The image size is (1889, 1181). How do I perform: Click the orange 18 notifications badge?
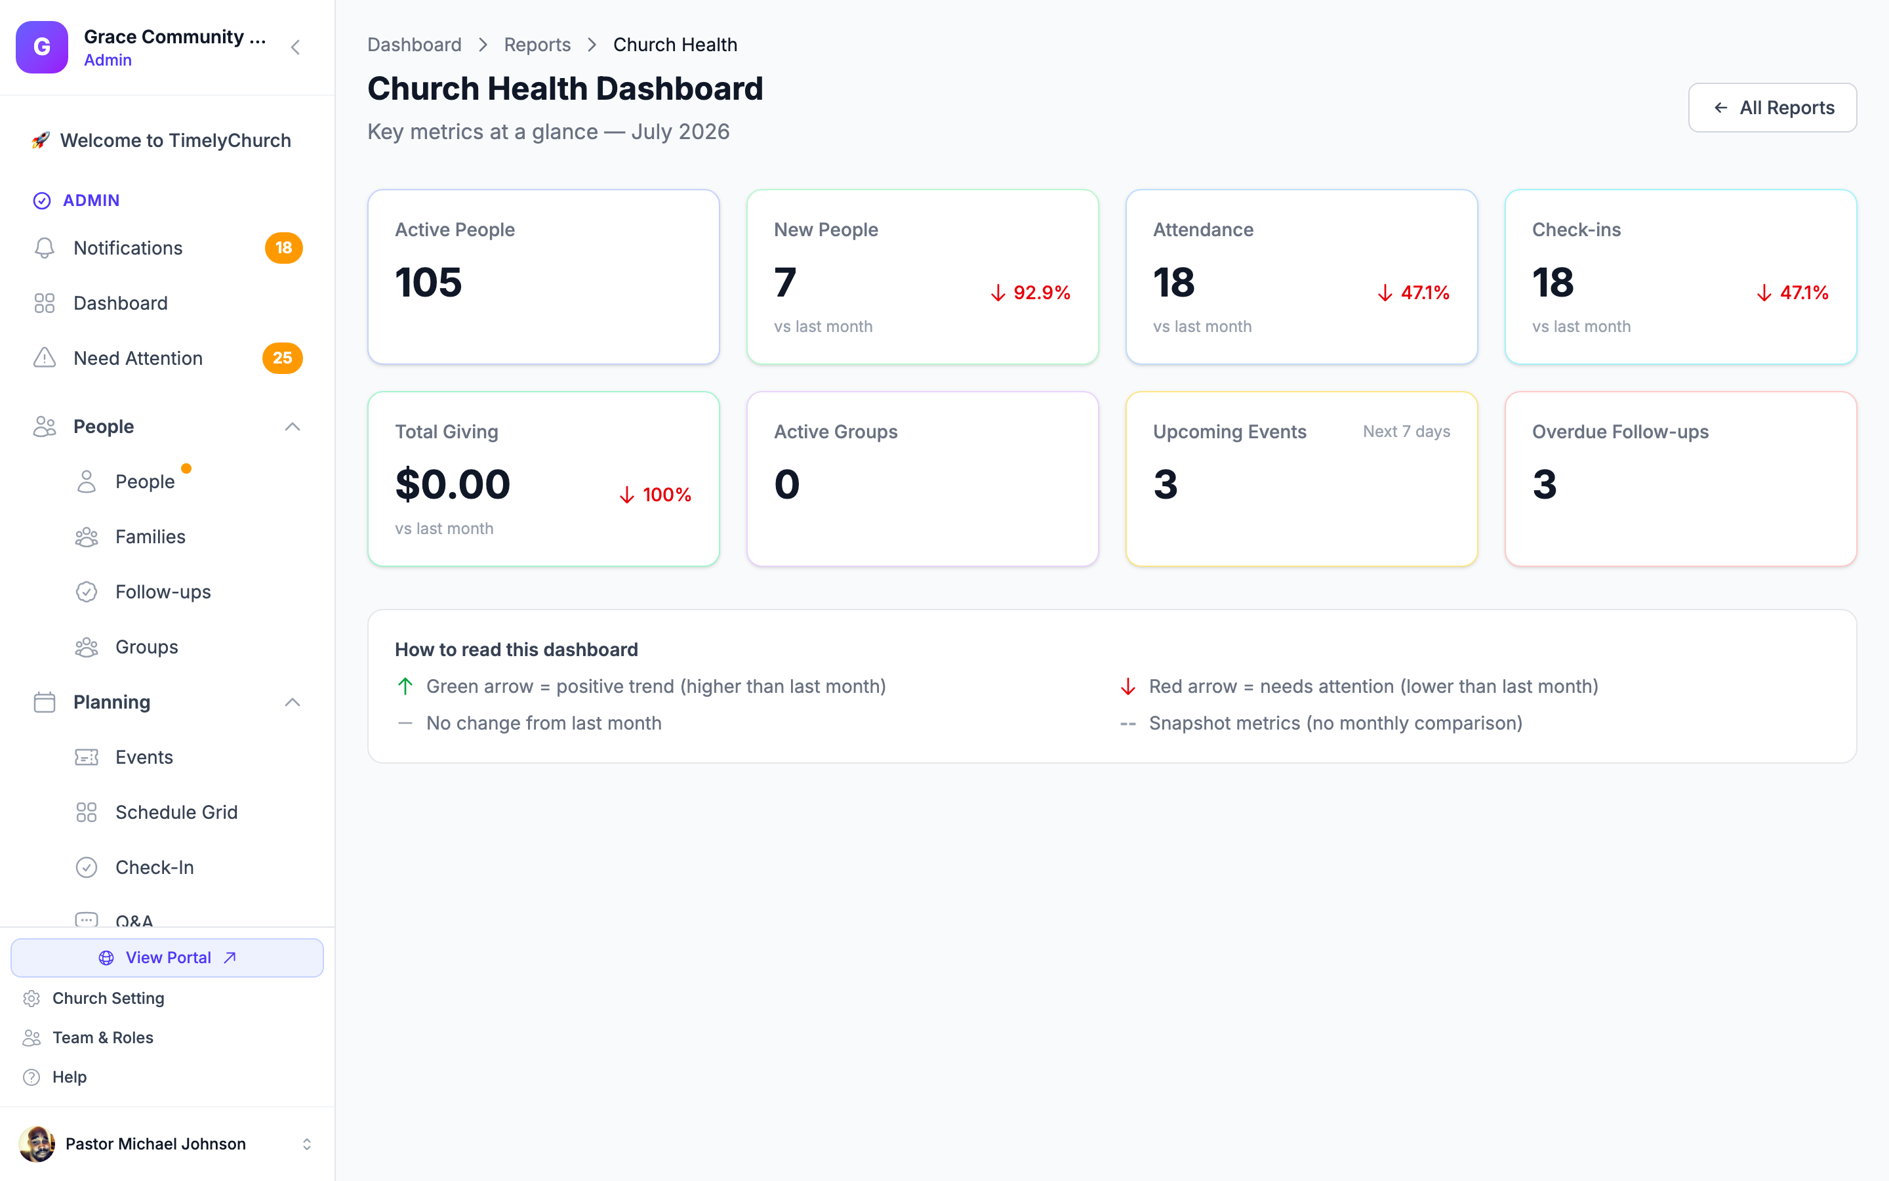283,247
